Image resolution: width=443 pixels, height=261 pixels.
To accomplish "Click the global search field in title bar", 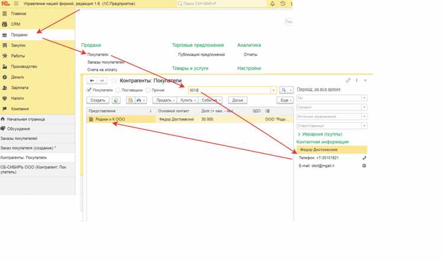I will point(221,4).
